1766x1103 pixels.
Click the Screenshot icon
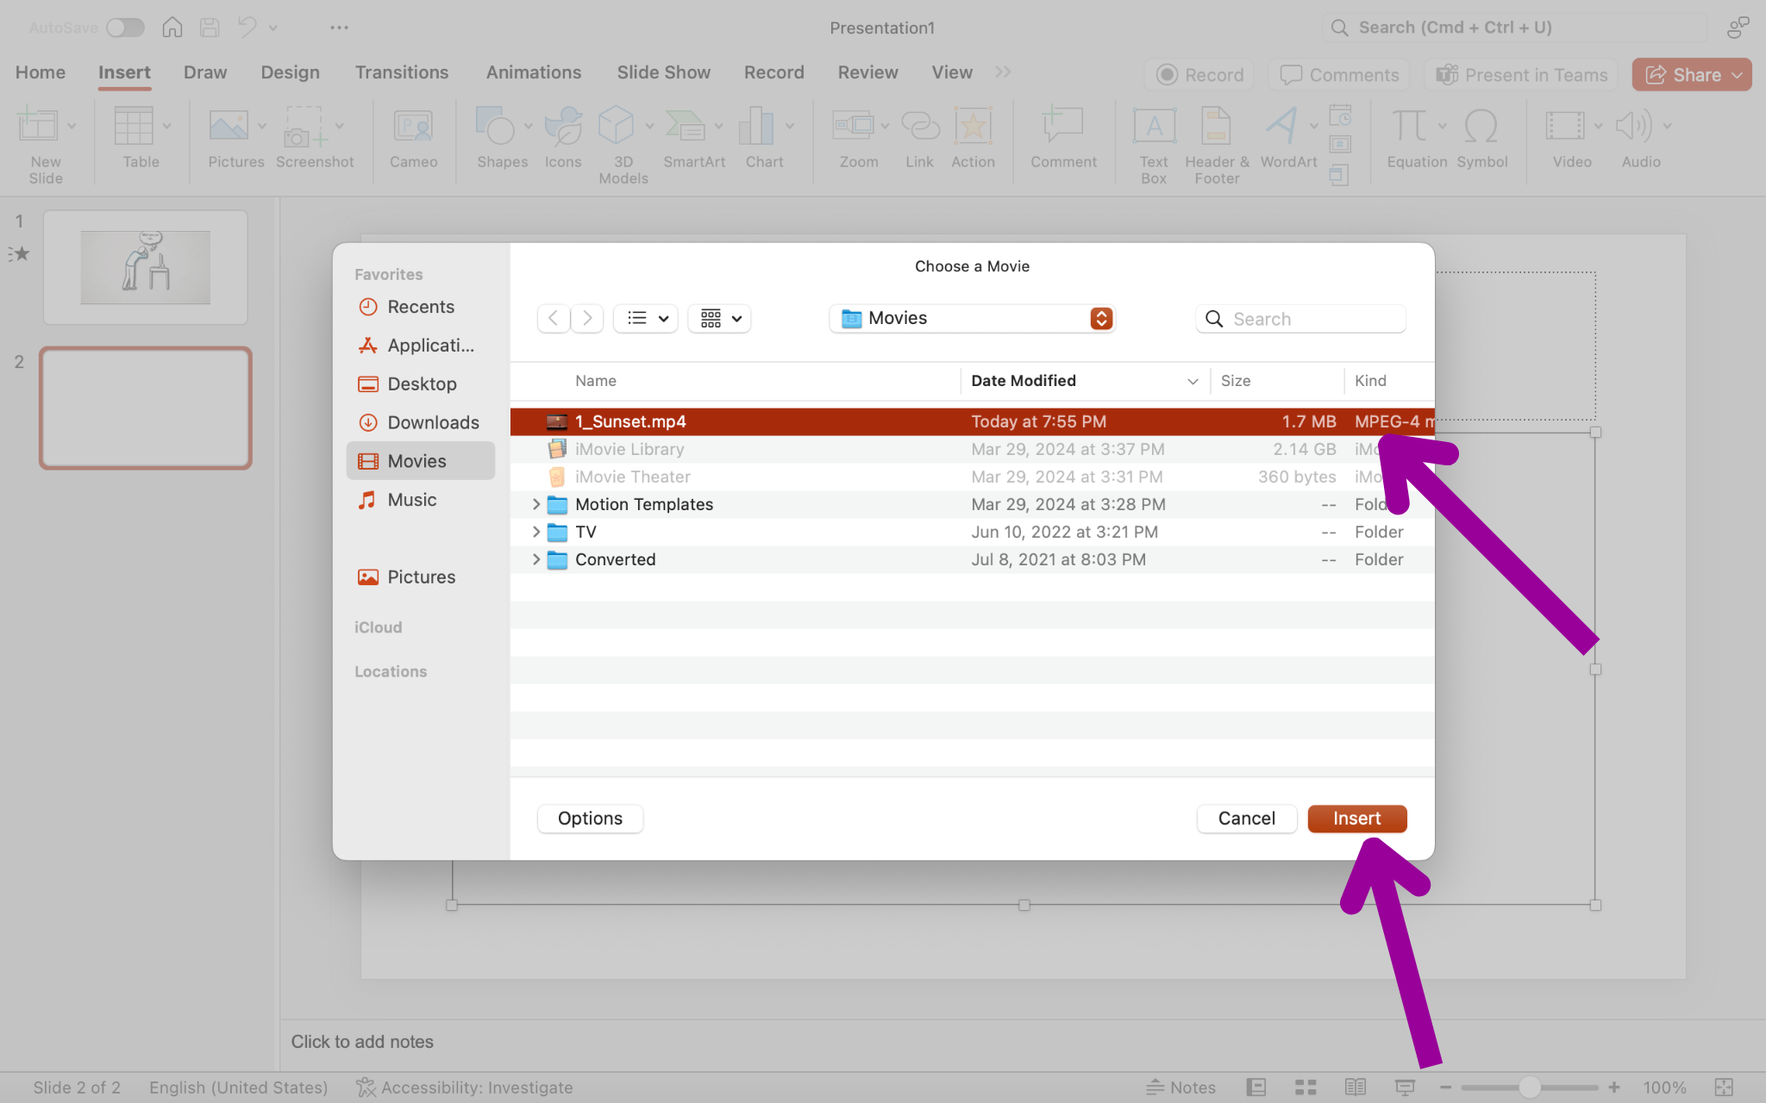[x=305, y=127]
